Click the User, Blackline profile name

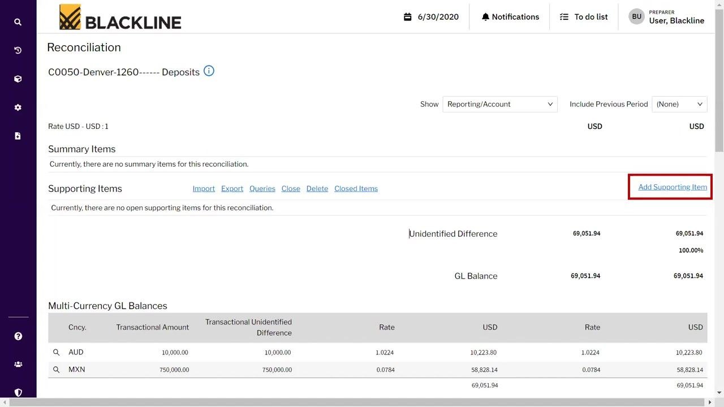tap(676, 21)
